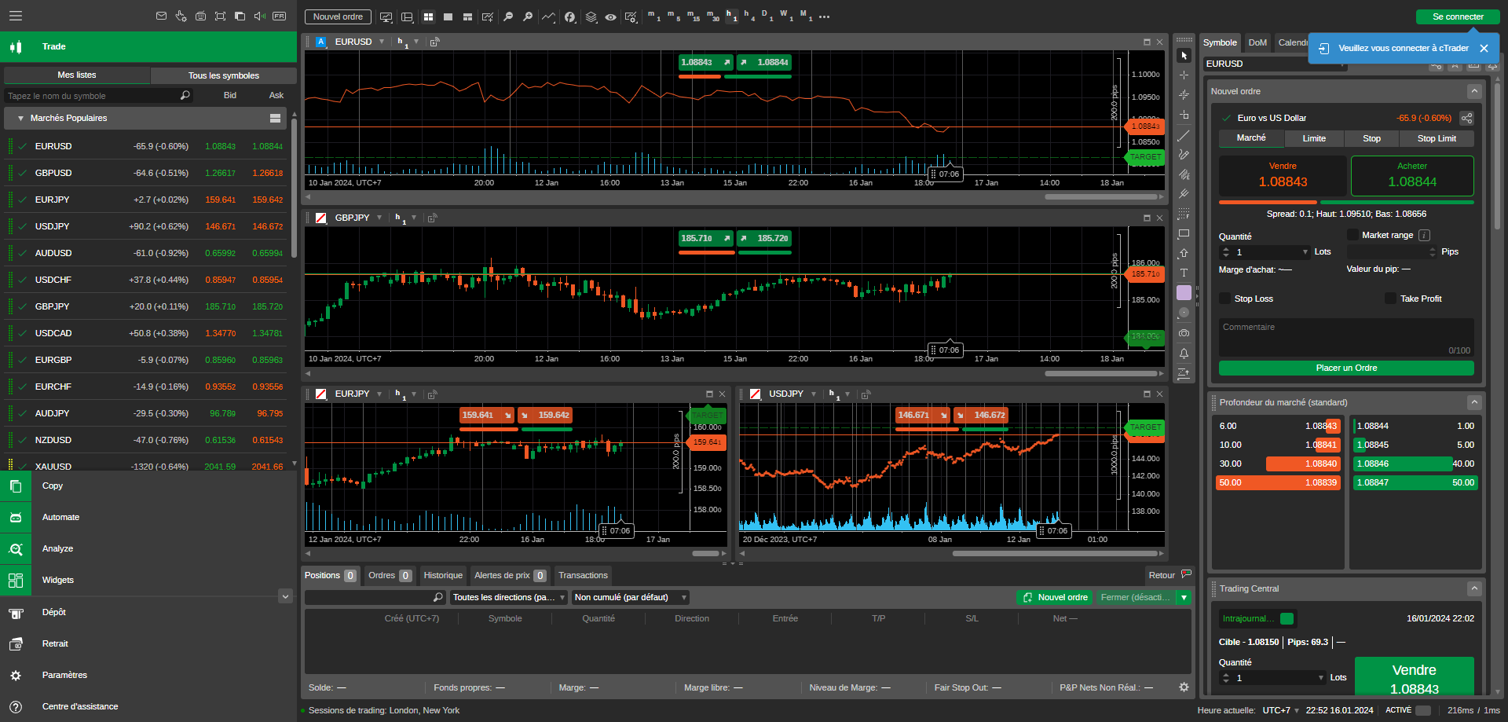This screenshot has height=722, width=1508.
Task: Open the Fibonacci drawing tools
Action: (1184, 173)
